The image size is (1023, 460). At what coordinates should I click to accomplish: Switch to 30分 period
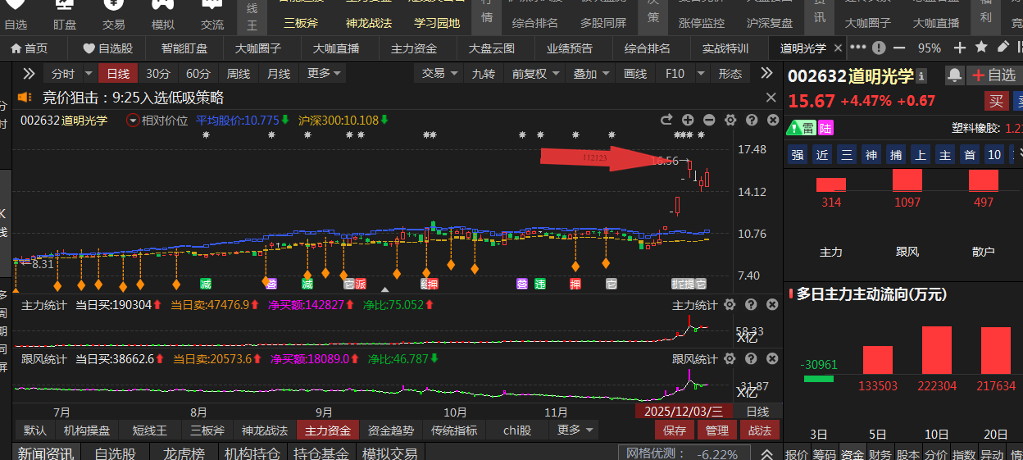[x=158, y=74]
